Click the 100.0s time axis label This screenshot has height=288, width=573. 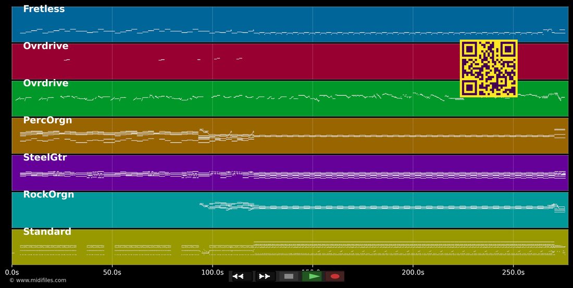213,273
